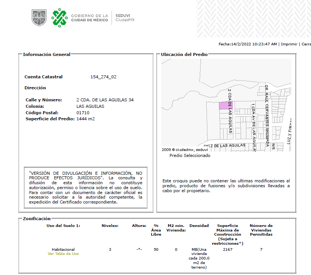Click the green CDMX government logo emblem
This screenshot has height=275, width=311.
[59, 18]
